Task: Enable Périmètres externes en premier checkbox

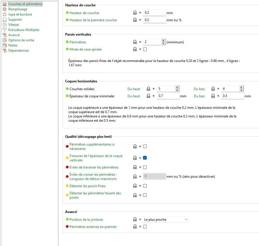Action: (145, 227)
